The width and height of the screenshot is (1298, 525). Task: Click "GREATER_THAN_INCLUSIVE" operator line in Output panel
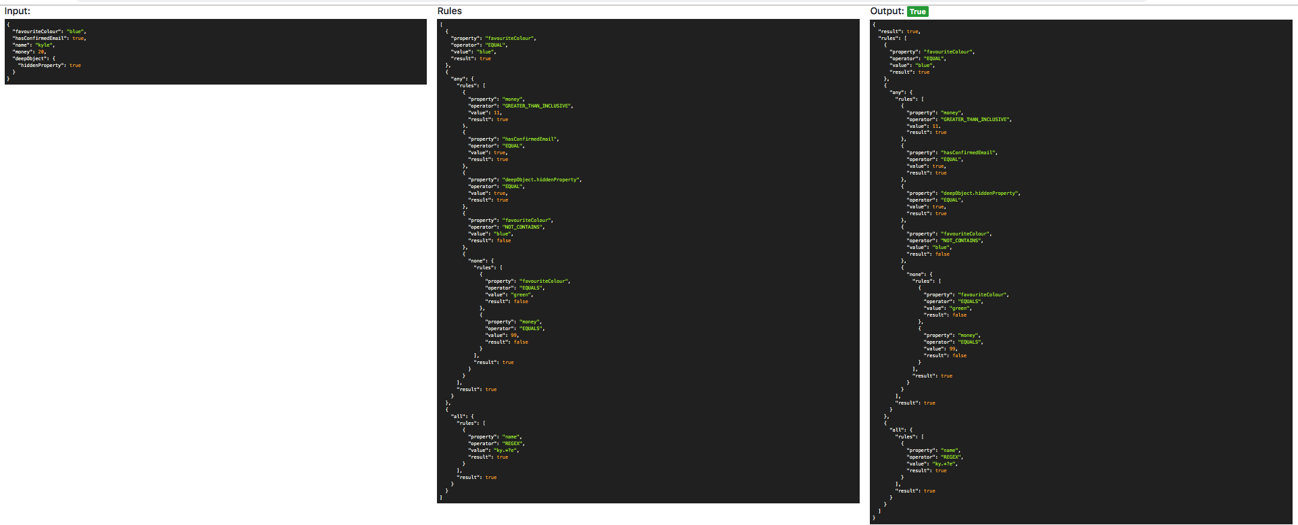959,120
